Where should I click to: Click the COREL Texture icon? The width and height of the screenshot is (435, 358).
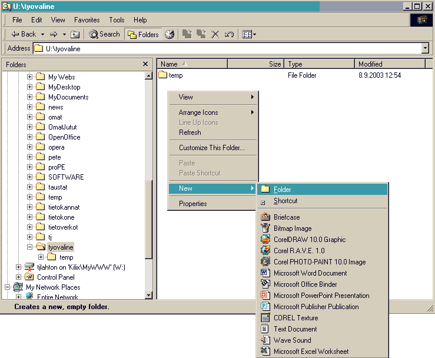[x=265, y=317]
